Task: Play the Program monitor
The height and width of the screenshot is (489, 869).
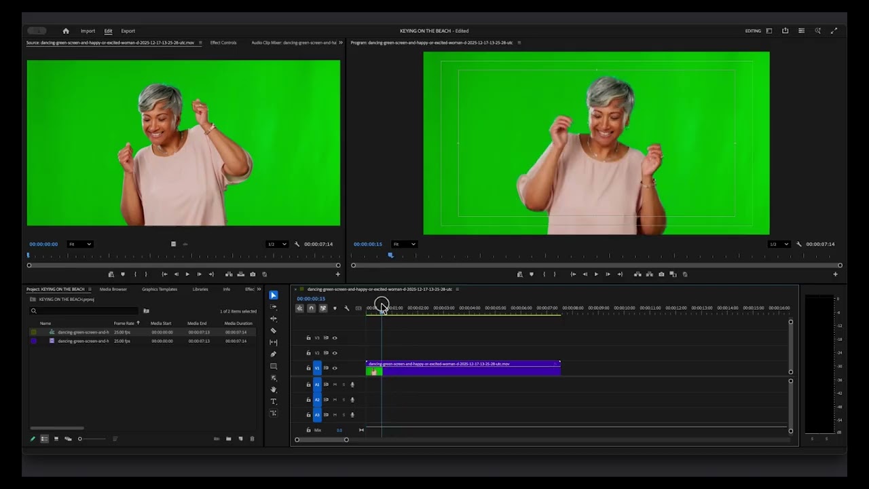Action: [x=596, y=274]
